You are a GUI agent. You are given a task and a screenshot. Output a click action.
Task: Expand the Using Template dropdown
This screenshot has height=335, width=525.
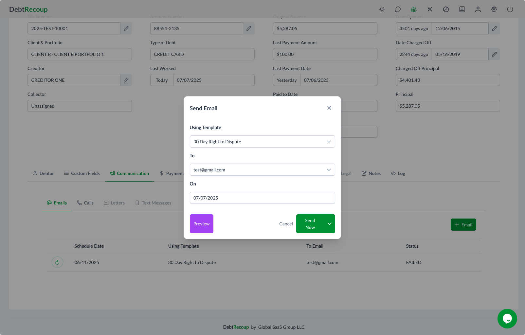click(x=262, y=142)
